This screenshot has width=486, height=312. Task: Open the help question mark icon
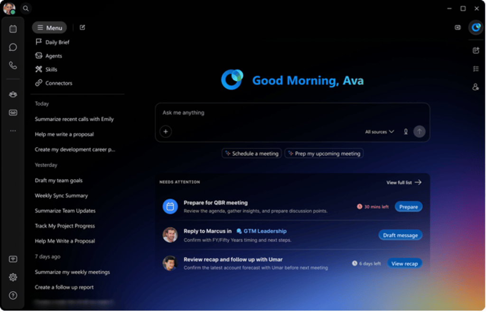(x=13, y=295)
